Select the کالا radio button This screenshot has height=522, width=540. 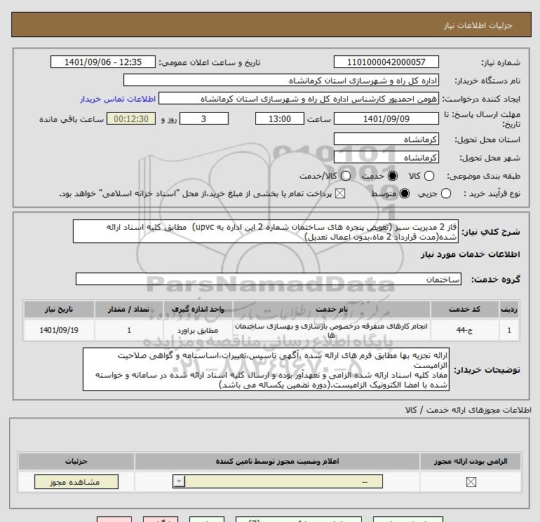point(428,176)
